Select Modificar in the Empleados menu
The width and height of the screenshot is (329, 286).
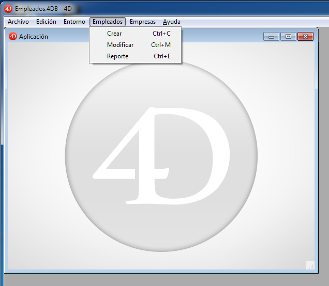coord(120,45)
